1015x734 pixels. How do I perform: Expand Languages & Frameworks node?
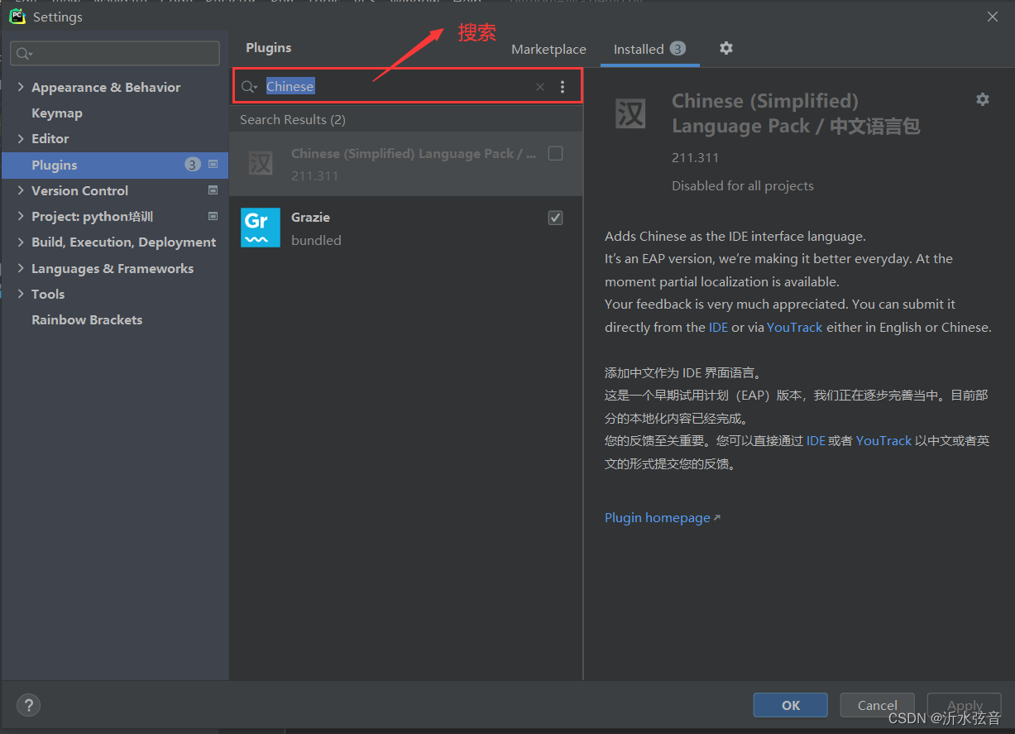pyautogui.click(x=21, y=268)
